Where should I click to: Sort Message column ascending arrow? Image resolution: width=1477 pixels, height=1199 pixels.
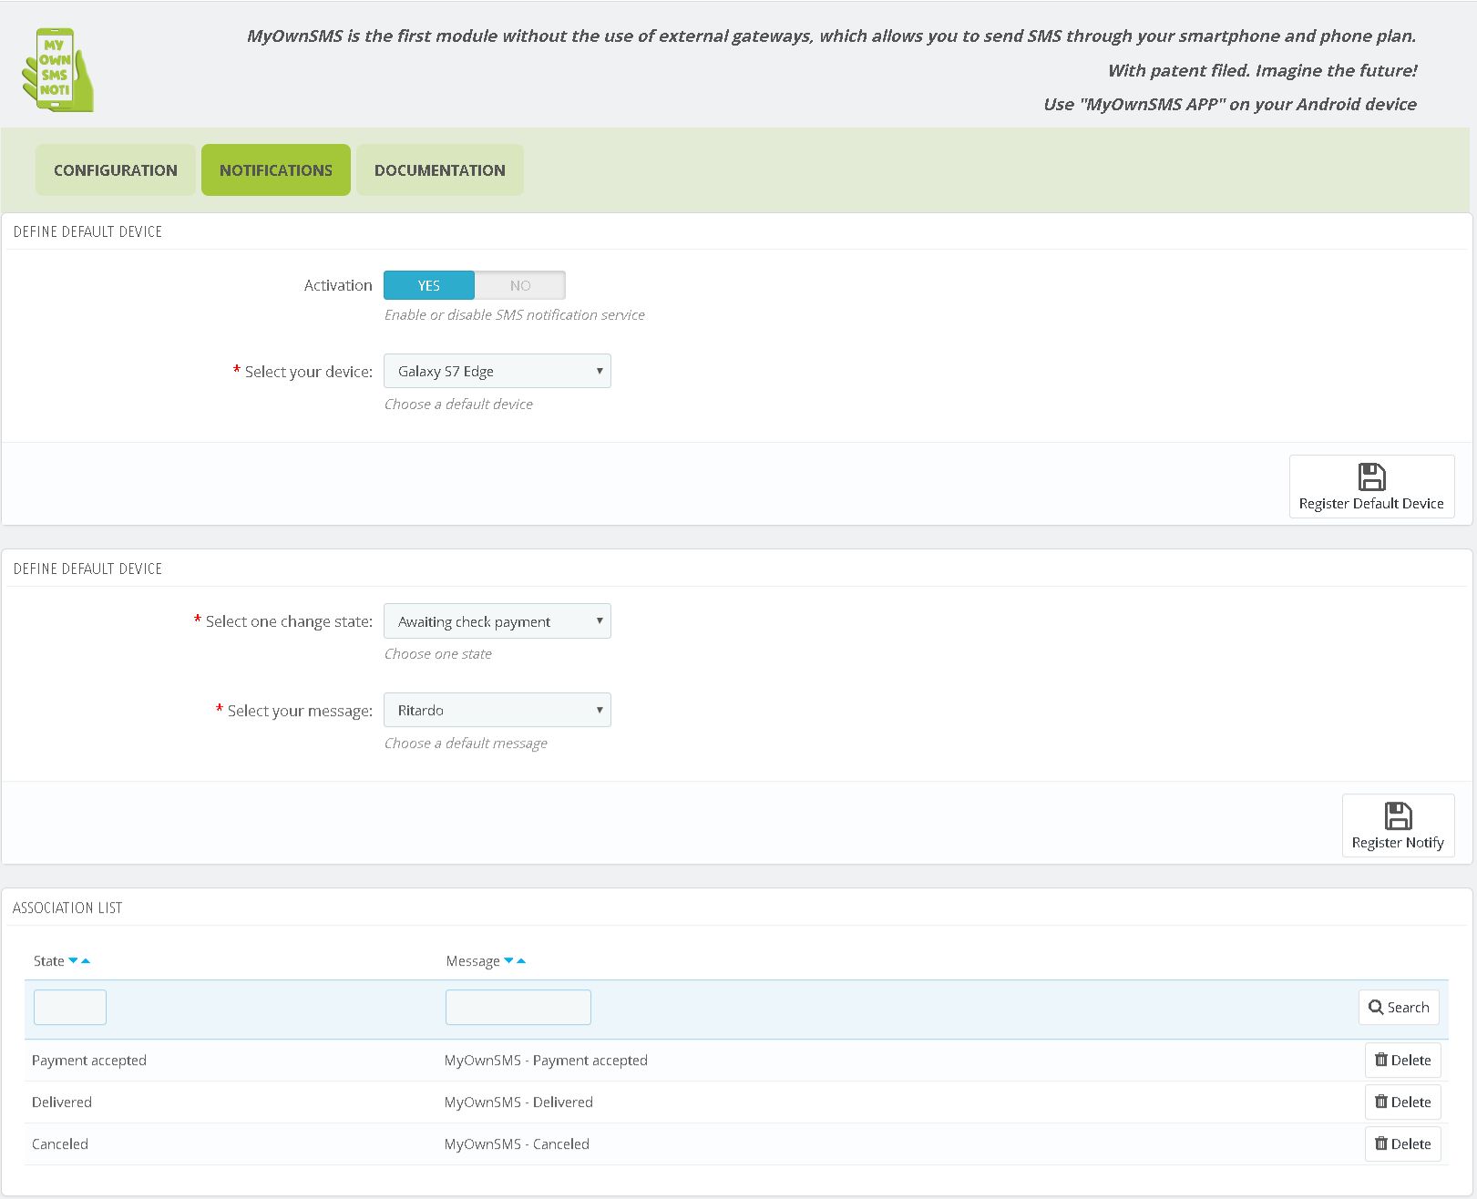[521, 960]
